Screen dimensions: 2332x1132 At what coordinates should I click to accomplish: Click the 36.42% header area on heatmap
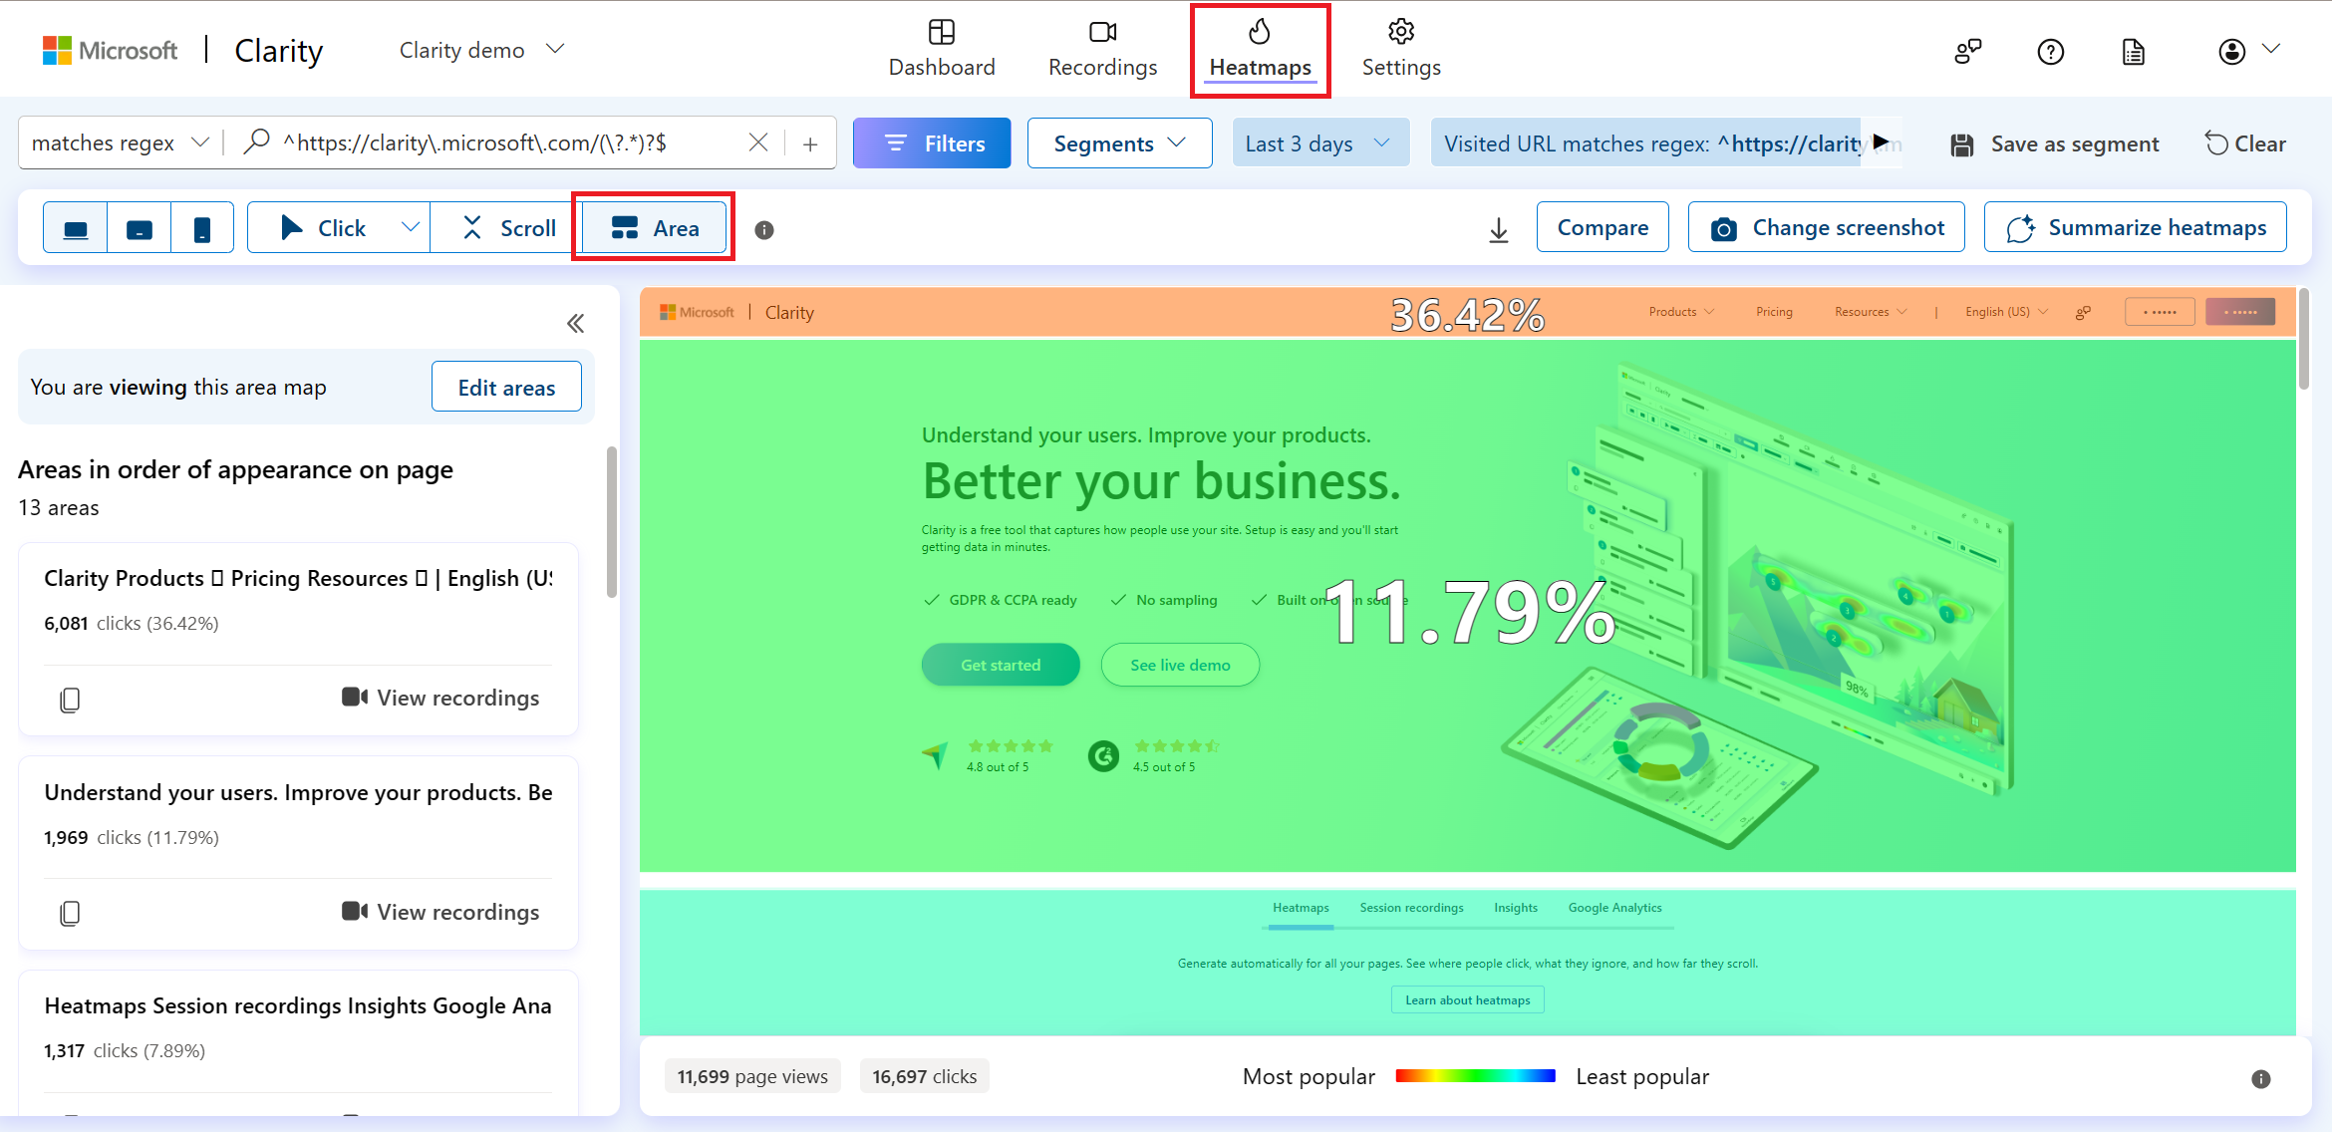pyautogui.click(x=1467, y=314)
